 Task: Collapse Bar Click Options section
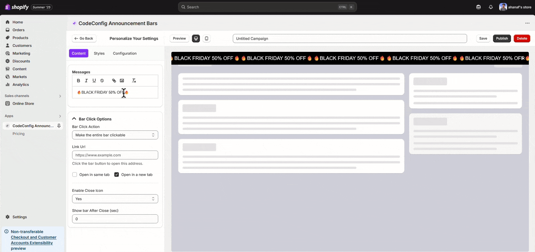[x=74, y=119]
